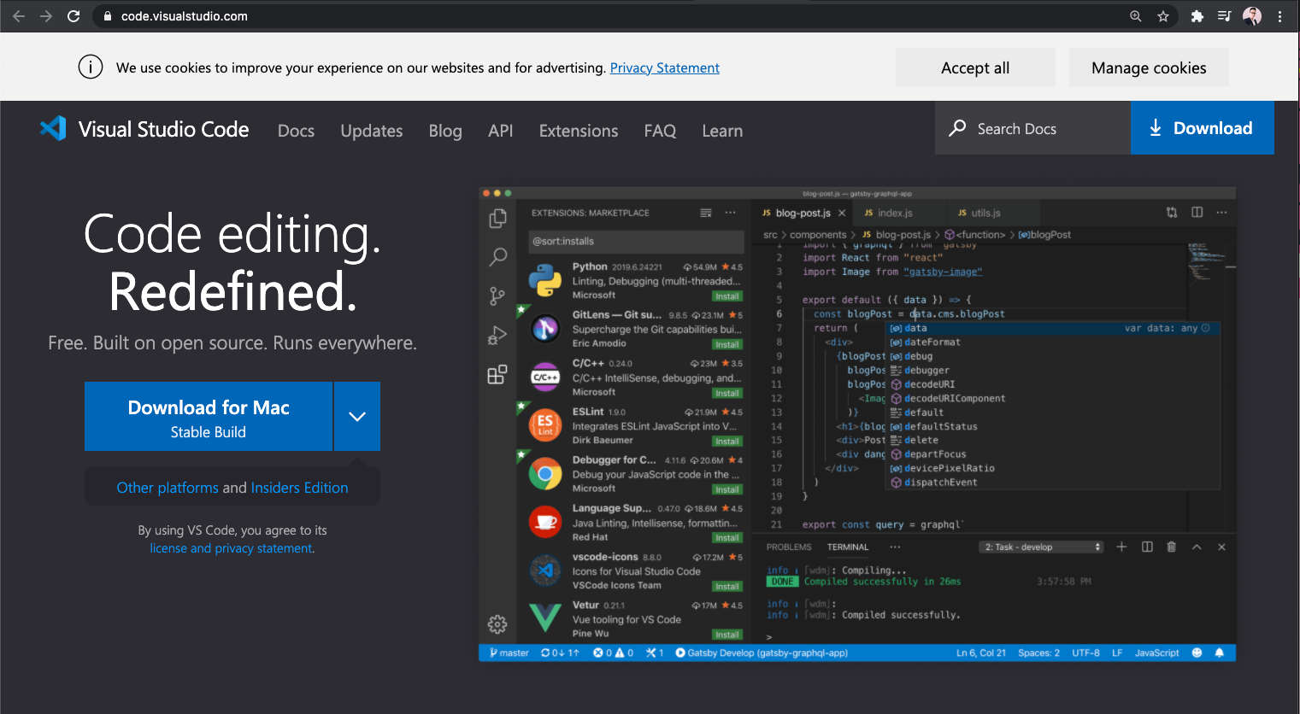Open the browser zoom magnifier icon
Viewport: 1300px width, 714px height.
pyautogui.click(x=1136, y=16)
